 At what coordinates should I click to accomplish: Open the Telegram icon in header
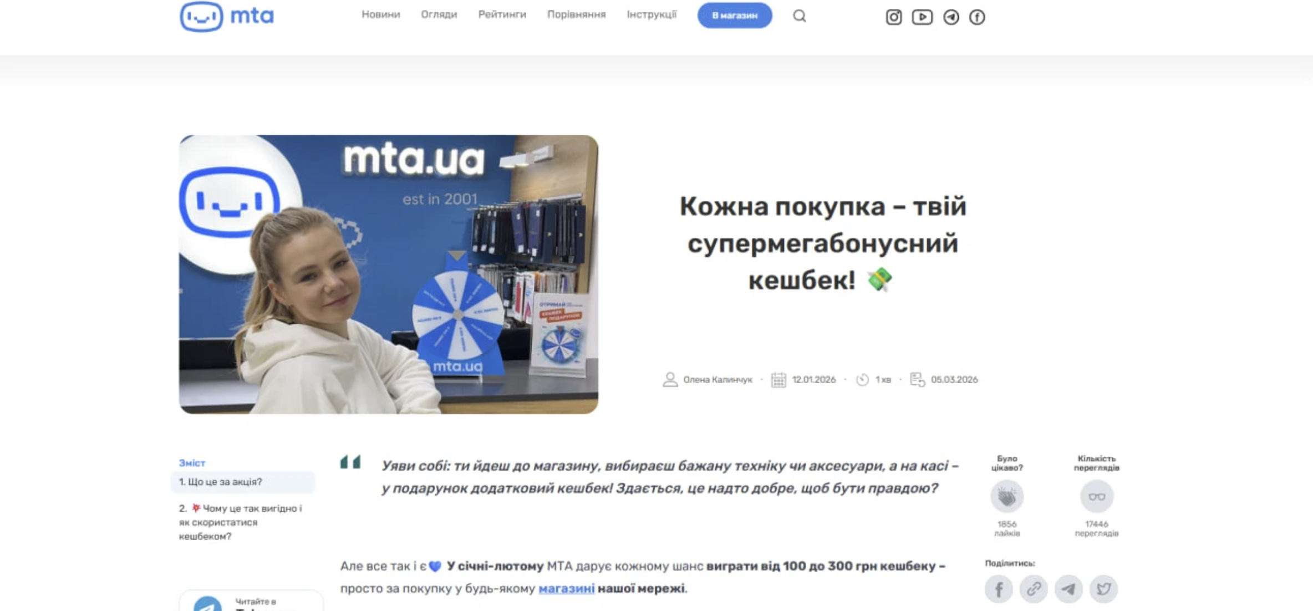click(x=951, y=17)
